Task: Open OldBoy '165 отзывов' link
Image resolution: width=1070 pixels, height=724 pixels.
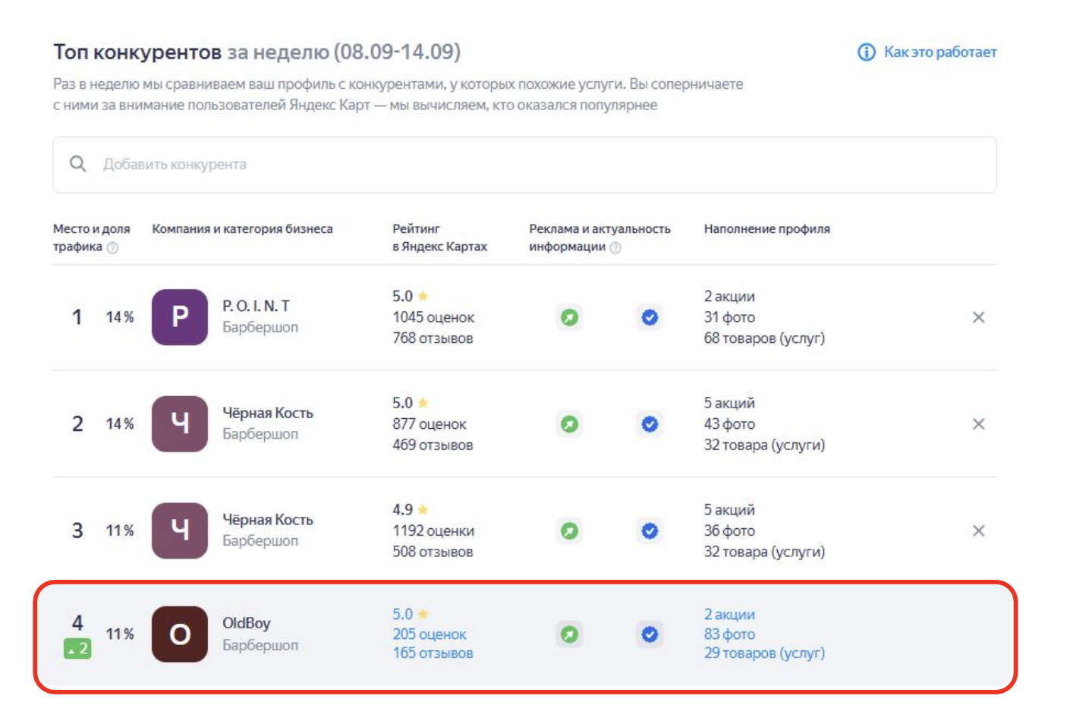Action: [x=433, y=653]
